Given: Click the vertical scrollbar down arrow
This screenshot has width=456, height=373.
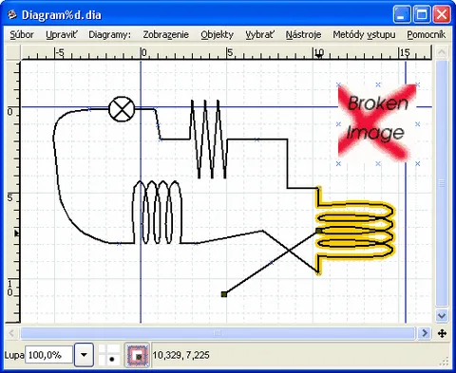Looking at the screenshot, I should click(x=442, y=315).
